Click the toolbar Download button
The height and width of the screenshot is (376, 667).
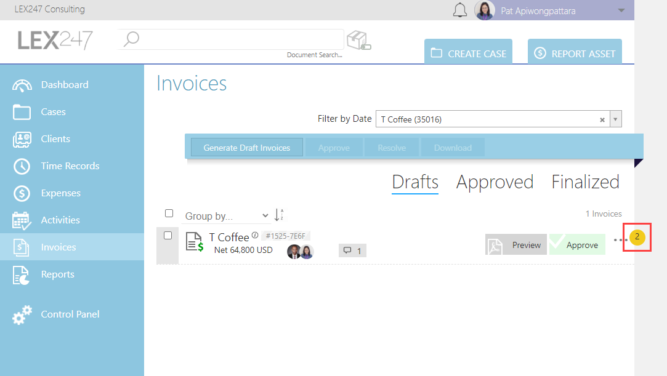pos(453,148)
